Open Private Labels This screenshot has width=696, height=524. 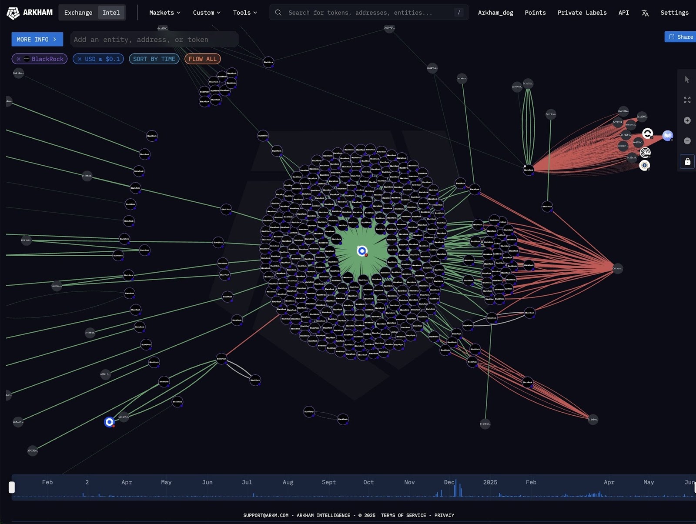click(x=582, y=13)
